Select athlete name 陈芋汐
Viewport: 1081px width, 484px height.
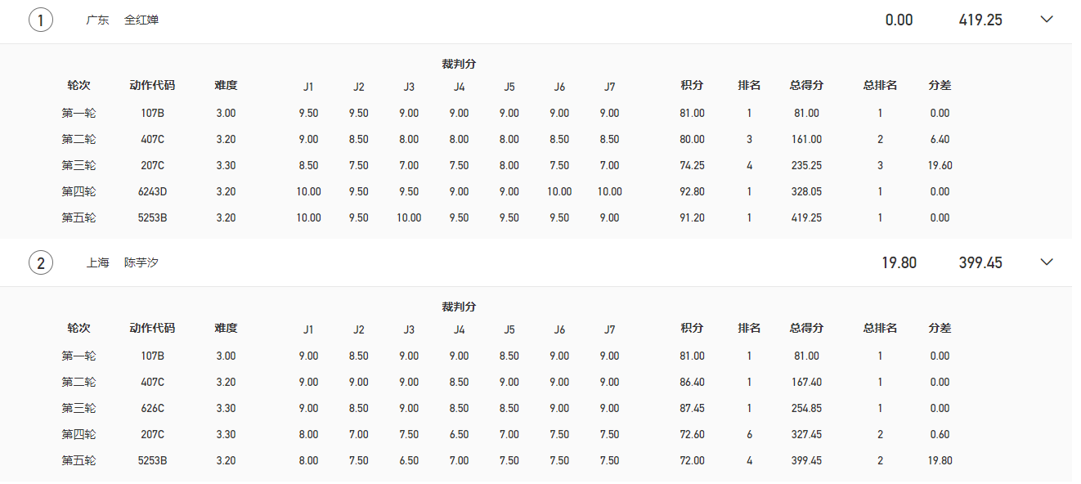click(x=141, y=262)
